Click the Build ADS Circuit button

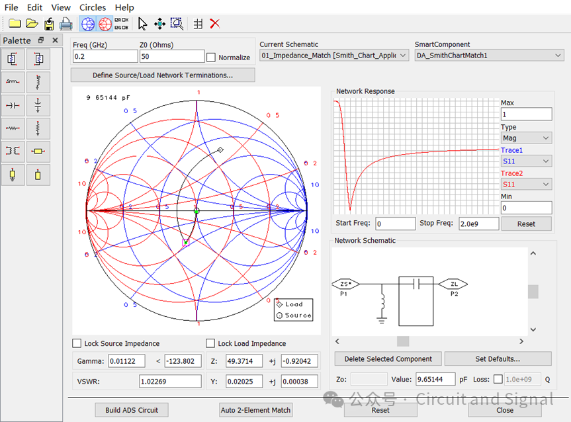point(132,410)
